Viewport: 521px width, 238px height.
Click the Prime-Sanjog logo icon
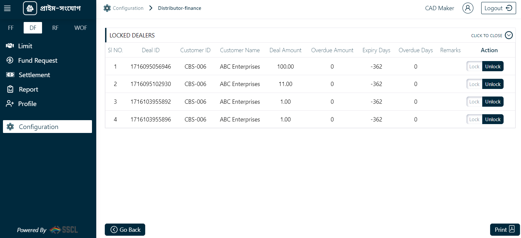pyautogui.click(x=30, y=8)
